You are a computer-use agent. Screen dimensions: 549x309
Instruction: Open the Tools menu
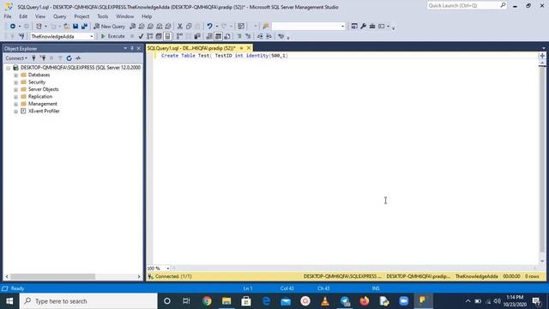[x=103, y=16]
